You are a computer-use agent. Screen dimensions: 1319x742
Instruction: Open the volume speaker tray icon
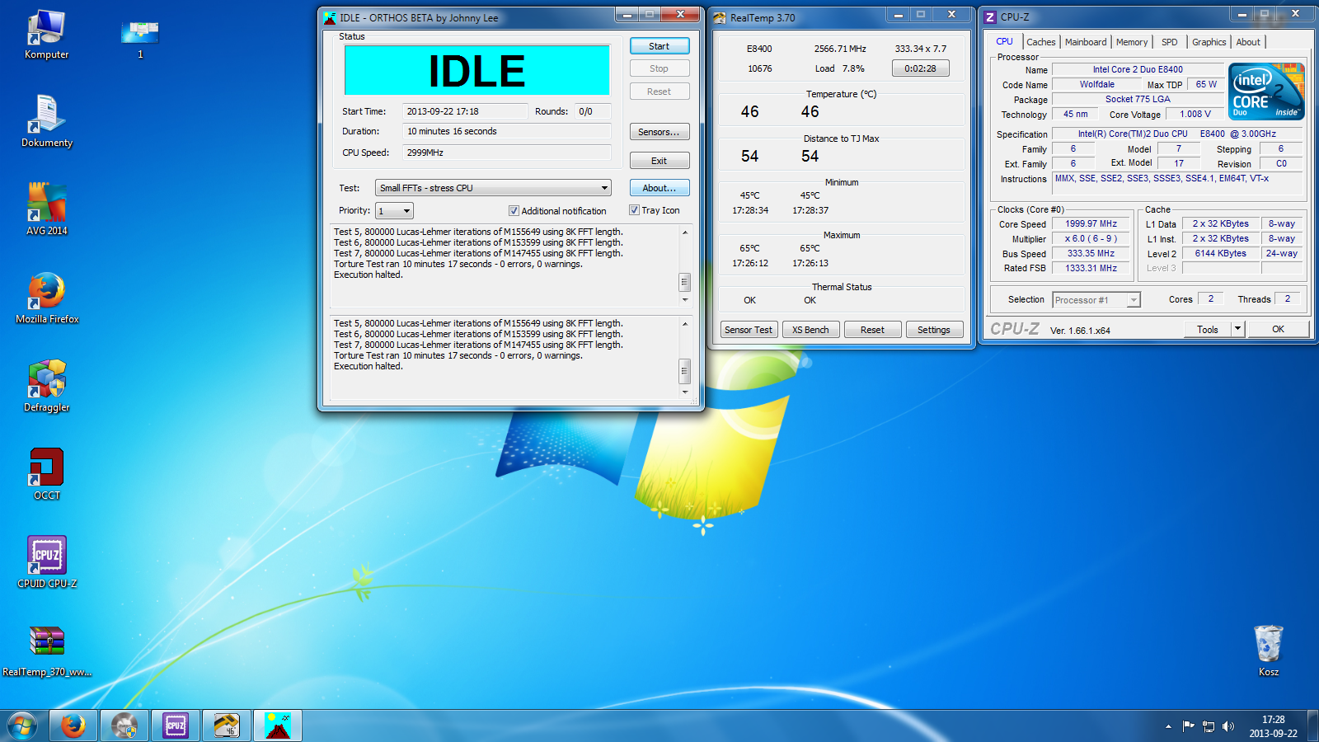[x=1228, y=726]
